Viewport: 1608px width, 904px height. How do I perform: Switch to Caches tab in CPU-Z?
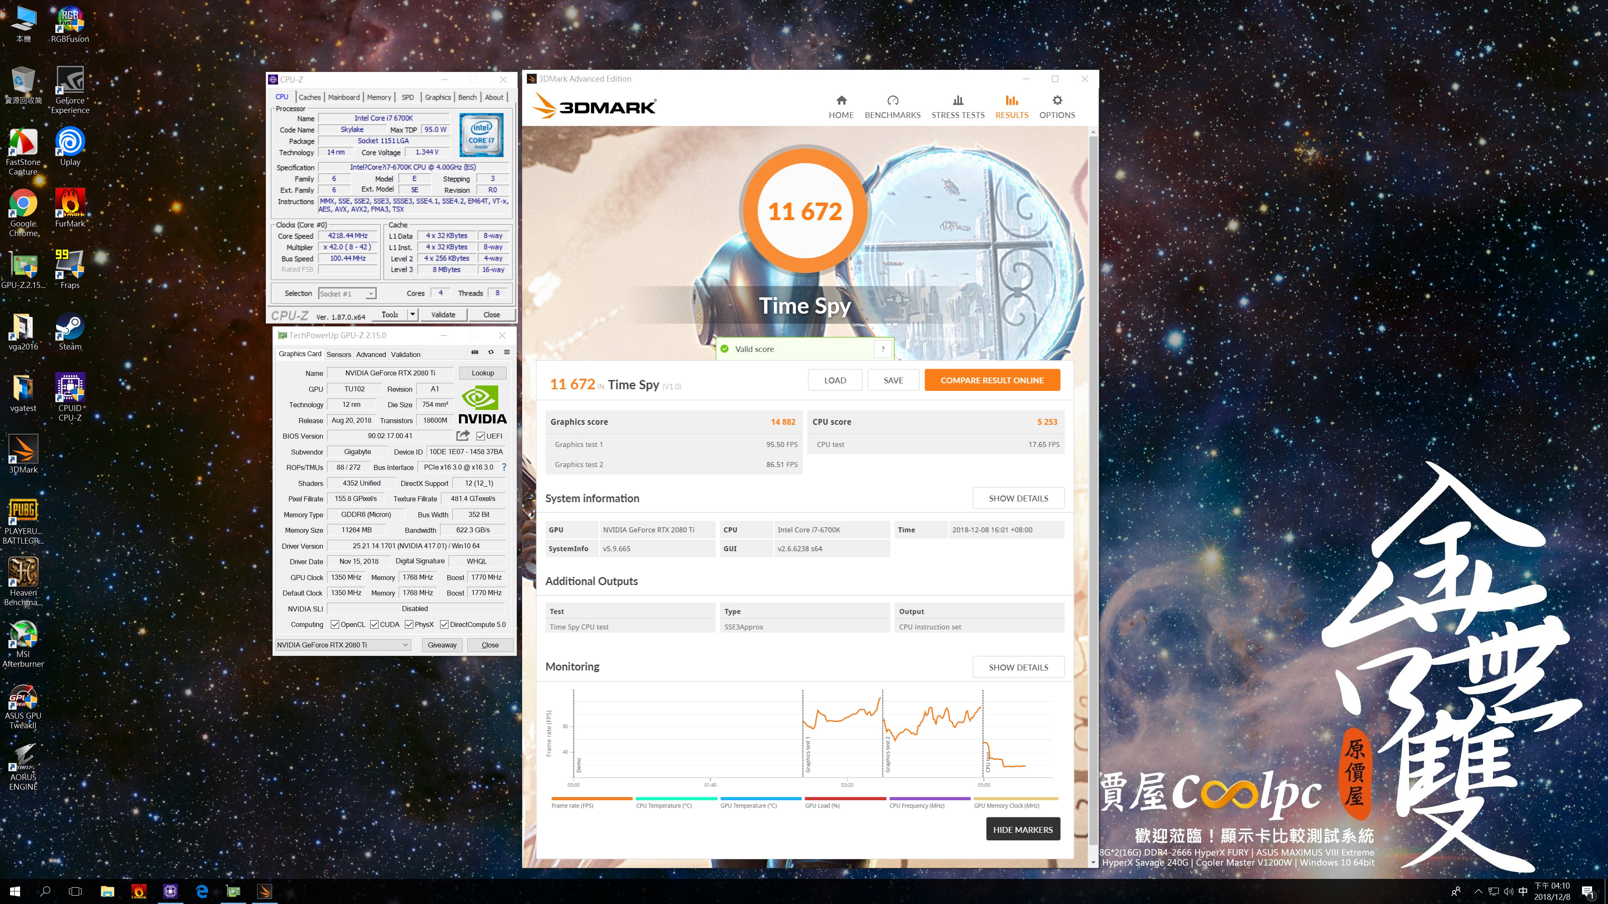pos(309,98)
